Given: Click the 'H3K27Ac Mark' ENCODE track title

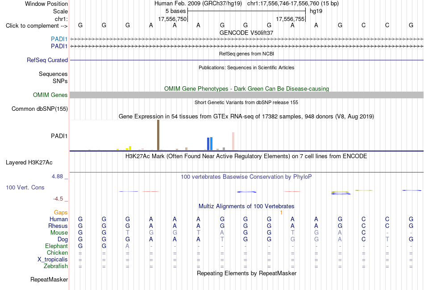Looking at the screenshot, I should pos(246,156).
